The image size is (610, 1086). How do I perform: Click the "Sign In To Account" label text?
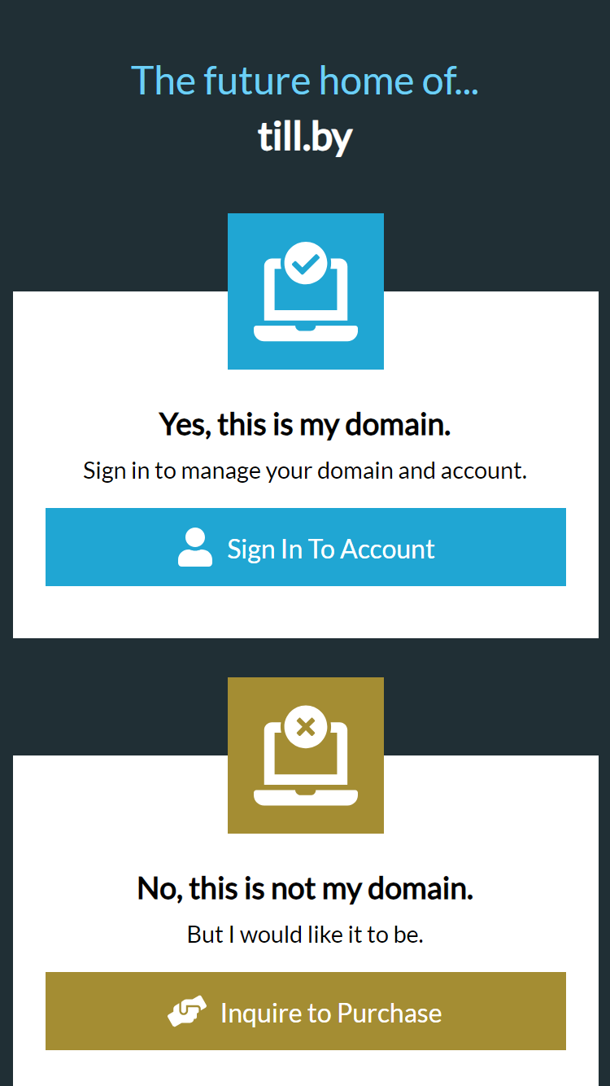tap(331, 549)
